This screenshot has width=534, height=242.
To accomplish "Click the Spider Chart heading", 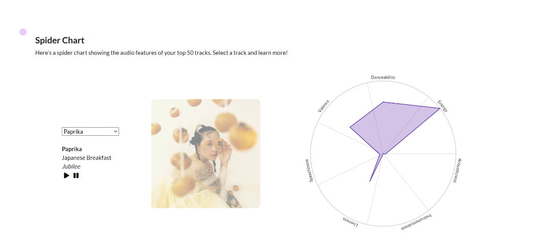I will (60, 40).
